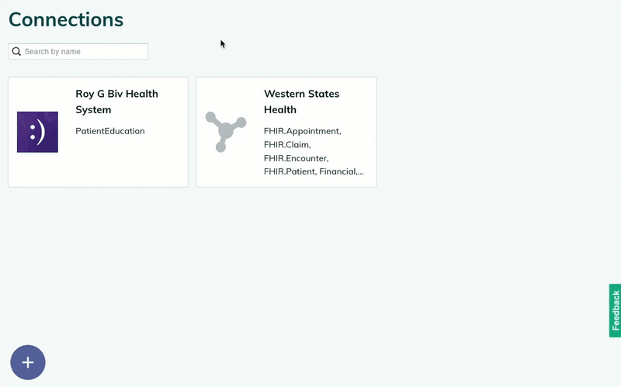The height and width of the screenshot is (387, 621).
Task: Click the Roy G Biv smiley face logo
Action: [x=37, y=132]
